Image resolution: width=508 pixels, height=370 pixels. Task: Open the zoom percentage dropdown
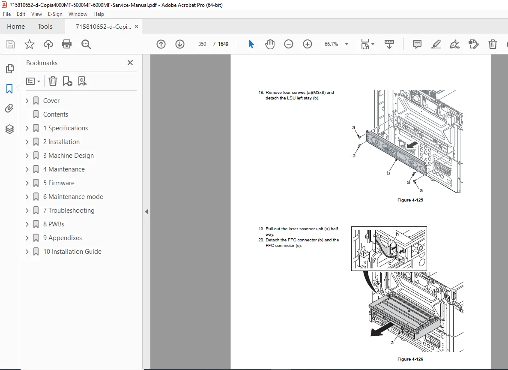point(347,44)
